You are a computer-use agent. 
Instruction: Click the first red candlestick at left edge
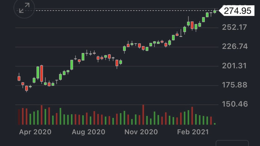(19, 78)
